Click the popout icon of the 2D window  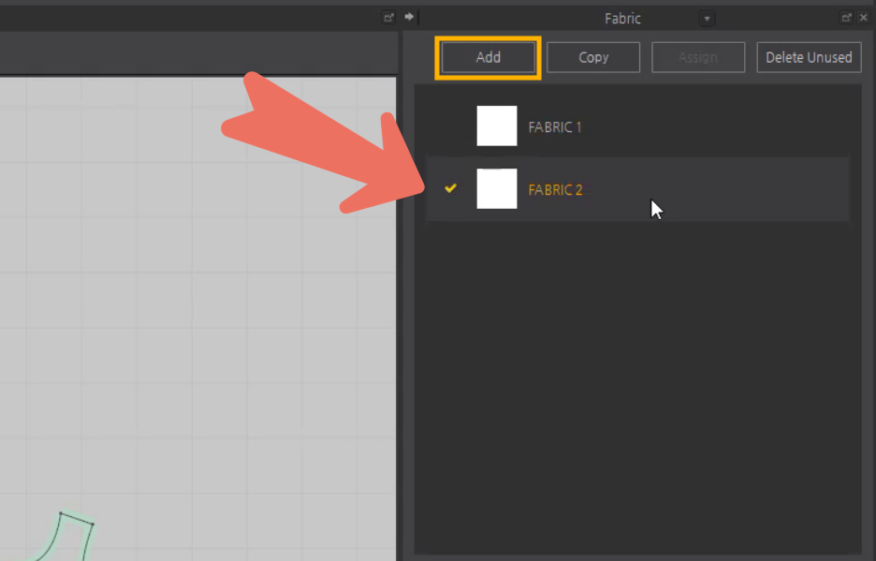coord(388,18)
